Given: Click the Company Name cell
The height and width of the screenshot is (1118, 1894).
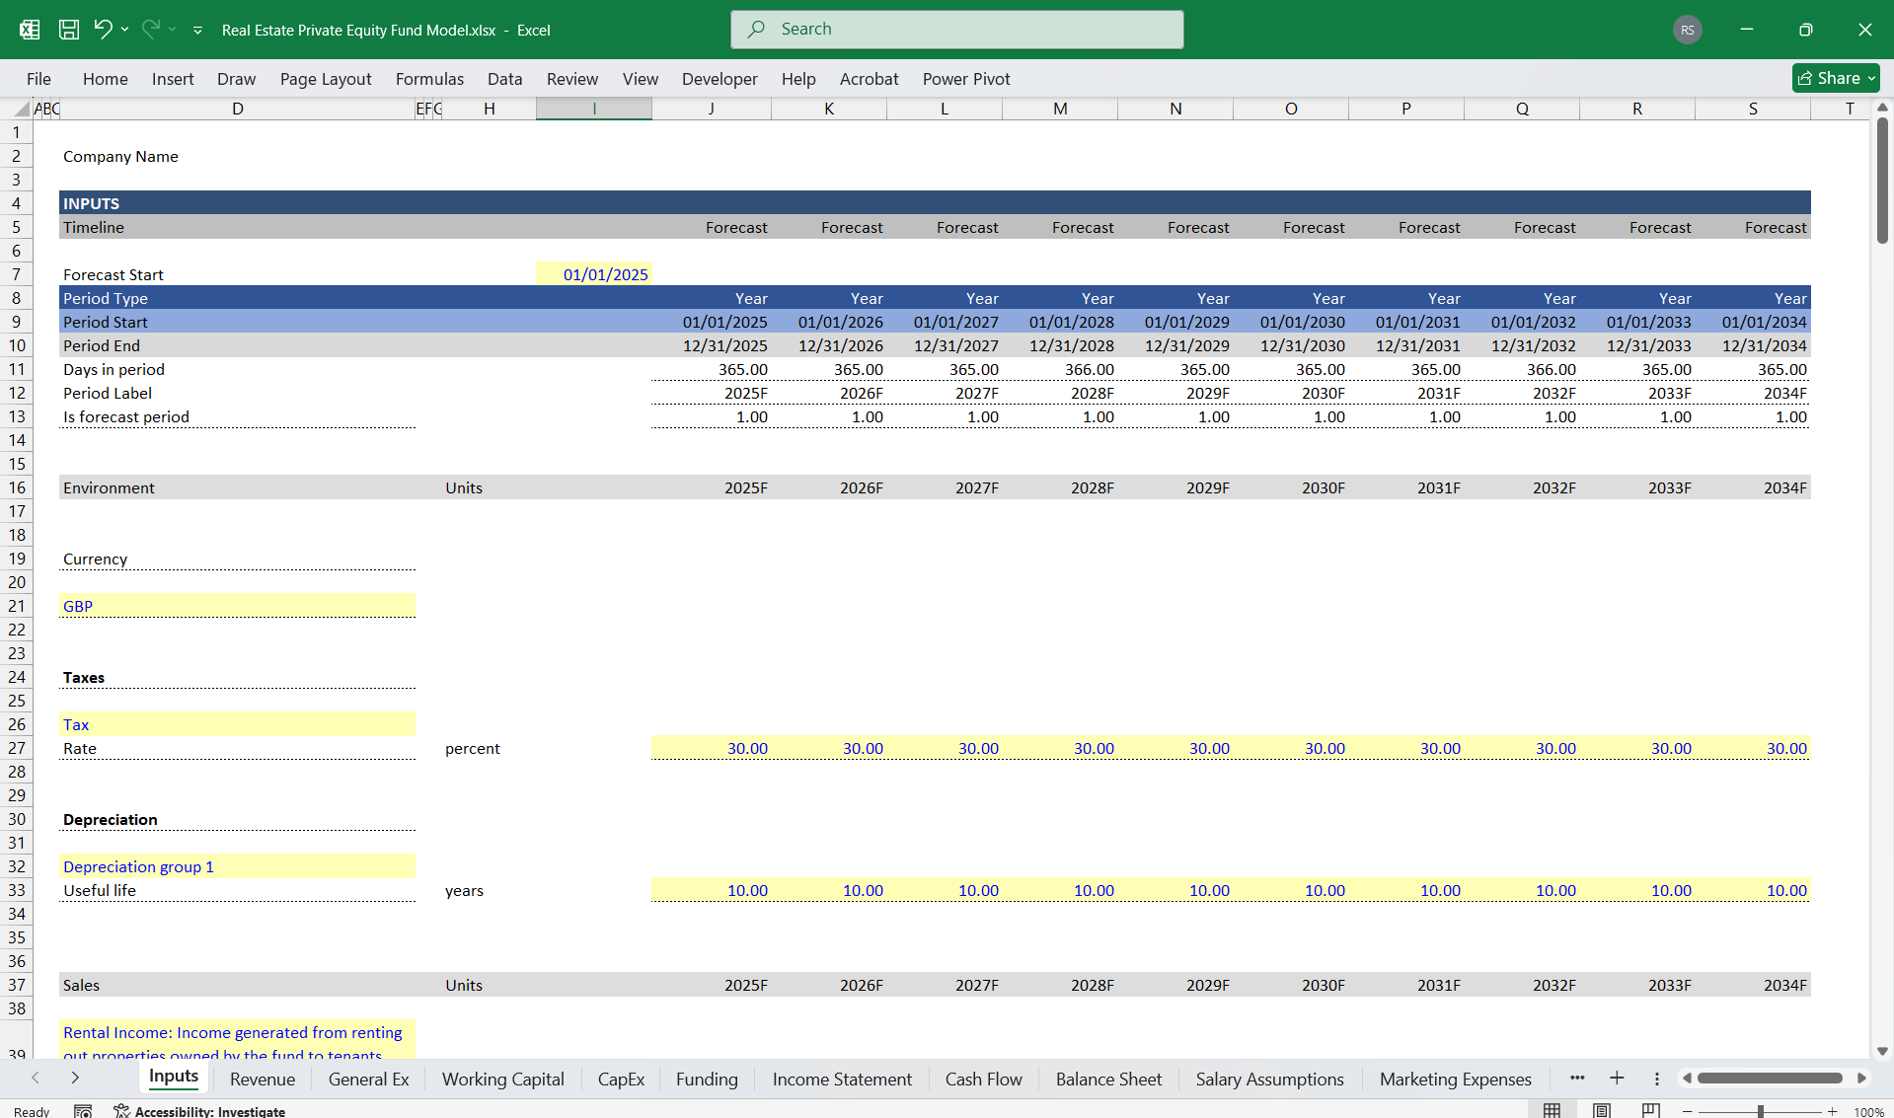Looking at the screenshot, I should [x=238, y=156].
